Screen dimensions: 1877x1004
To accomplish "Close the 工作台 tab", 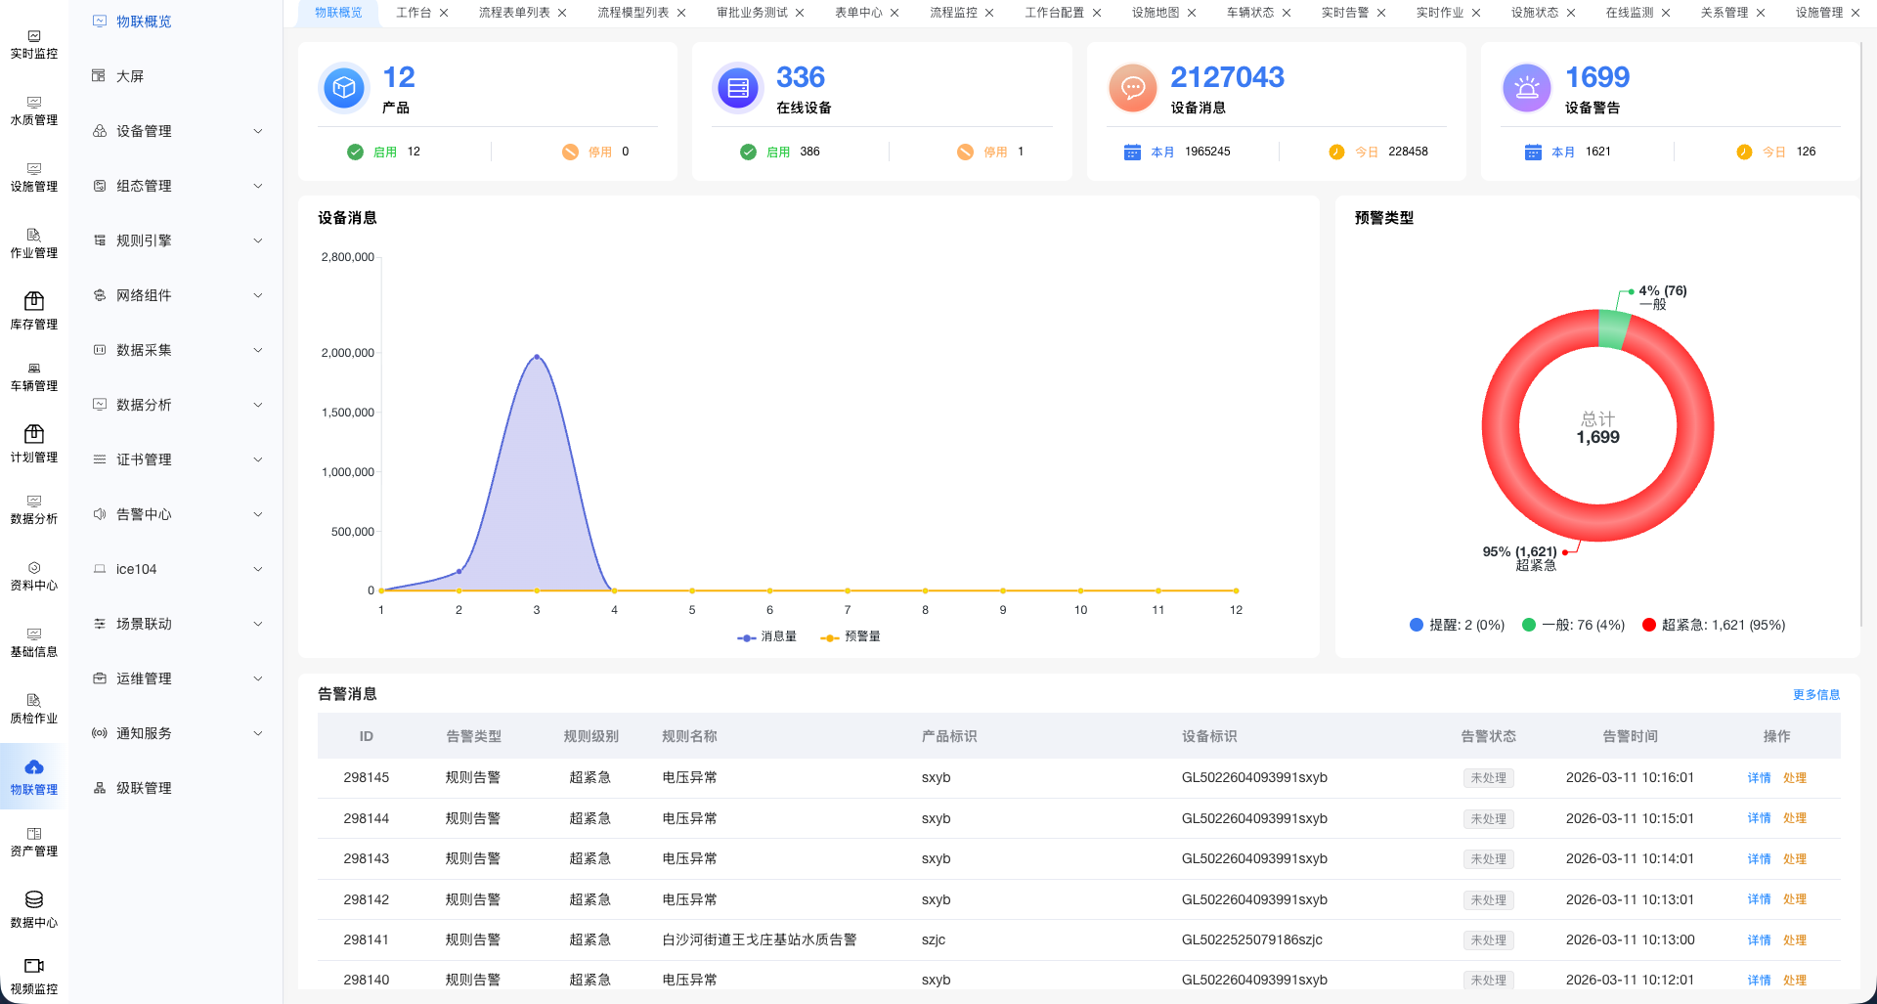I will click(x=444, y=13).
